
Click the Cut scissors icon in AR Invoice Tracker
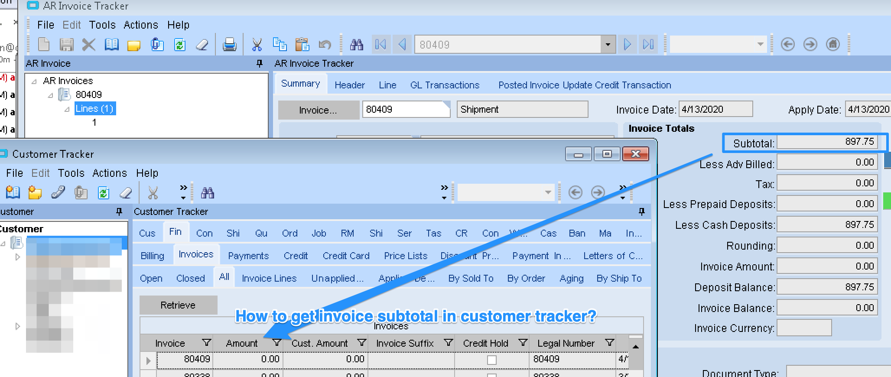point(257,44)
